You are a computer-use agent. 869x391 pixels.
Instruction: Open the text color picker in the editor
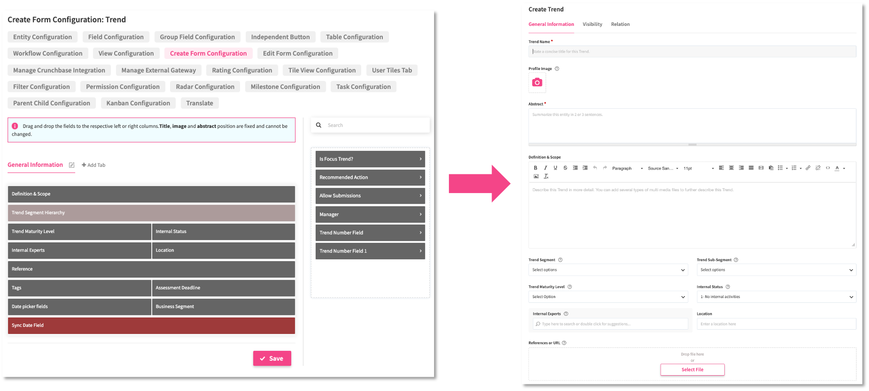837,168
